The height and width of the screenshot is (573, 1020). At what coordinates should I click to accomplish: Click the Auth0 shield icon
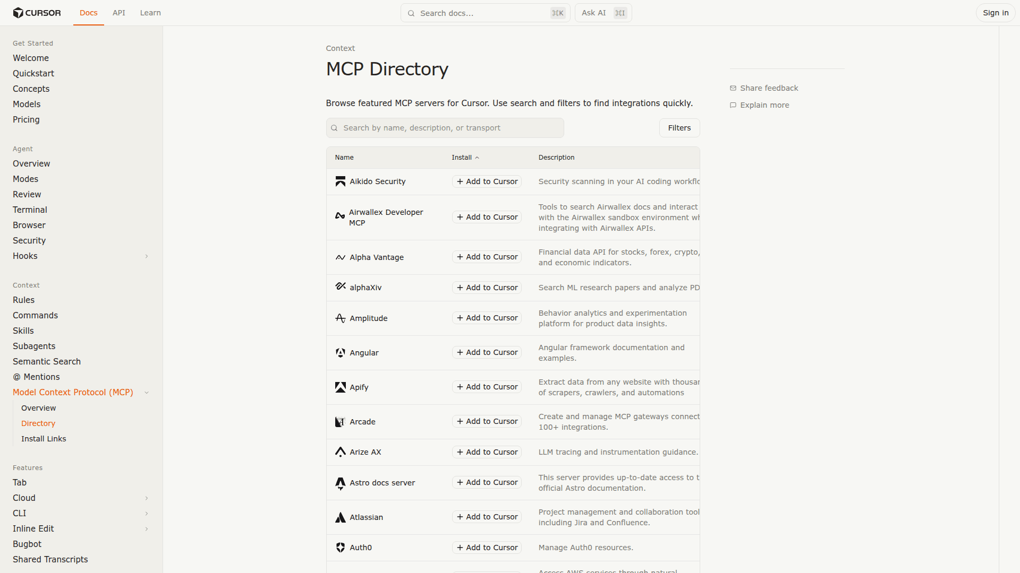click(x=340, y=547)
